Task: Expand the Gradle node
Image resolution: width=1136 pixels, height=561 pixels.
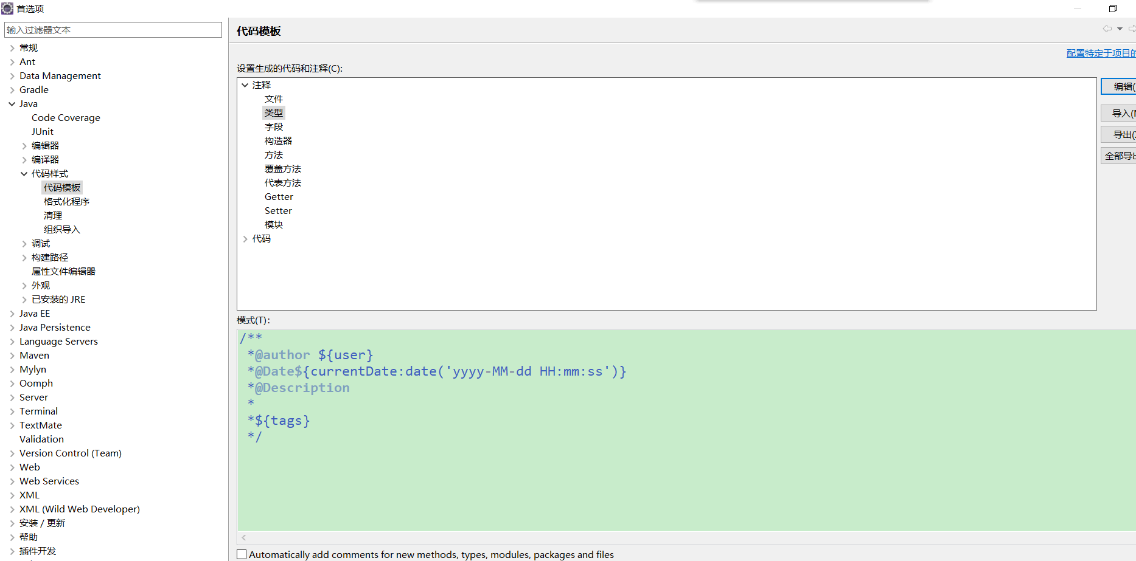Action: [12, 90]
